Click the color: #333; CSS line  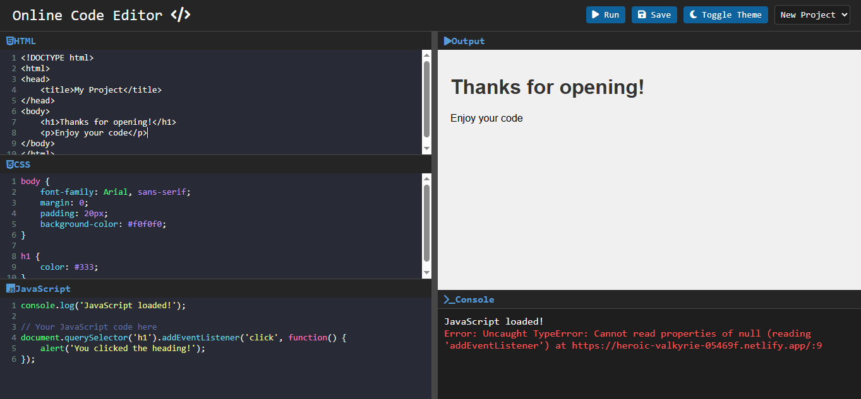coord(69,267)
